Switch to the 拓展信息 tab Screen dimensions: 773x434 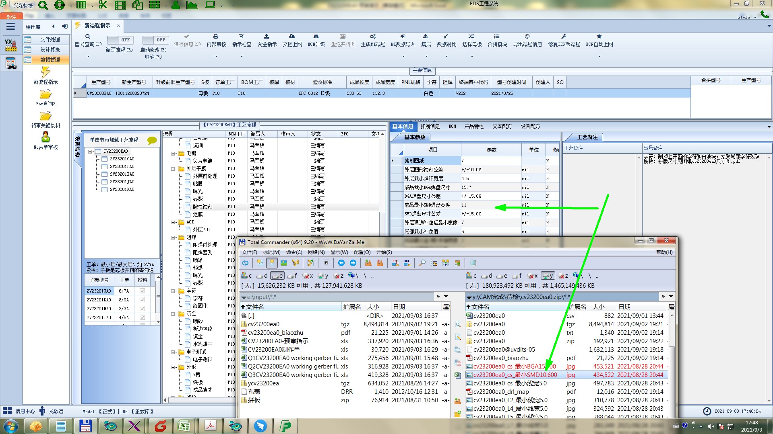(430, 126)
